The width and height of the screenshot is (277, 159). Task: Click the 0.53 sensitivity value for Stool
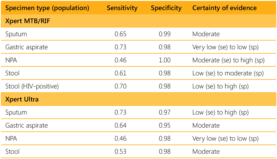[x=120, y=151]
